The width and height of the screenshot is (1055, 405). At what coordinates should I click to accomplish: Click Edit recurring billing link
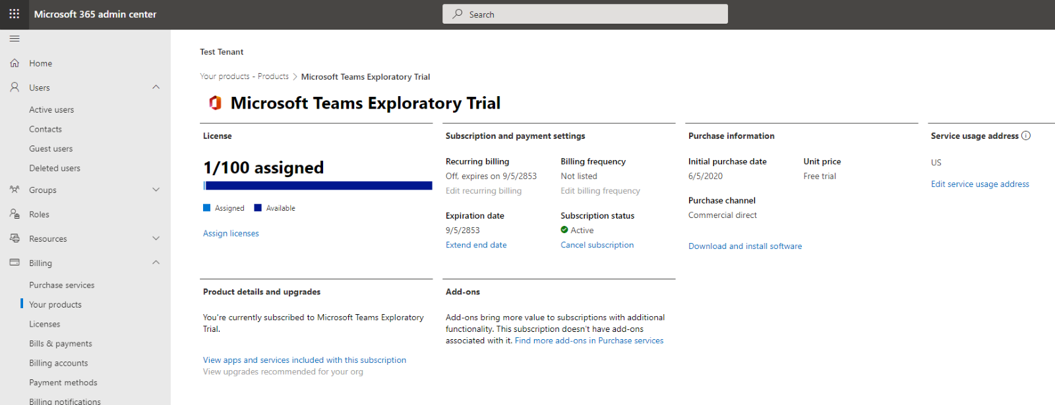483,191
